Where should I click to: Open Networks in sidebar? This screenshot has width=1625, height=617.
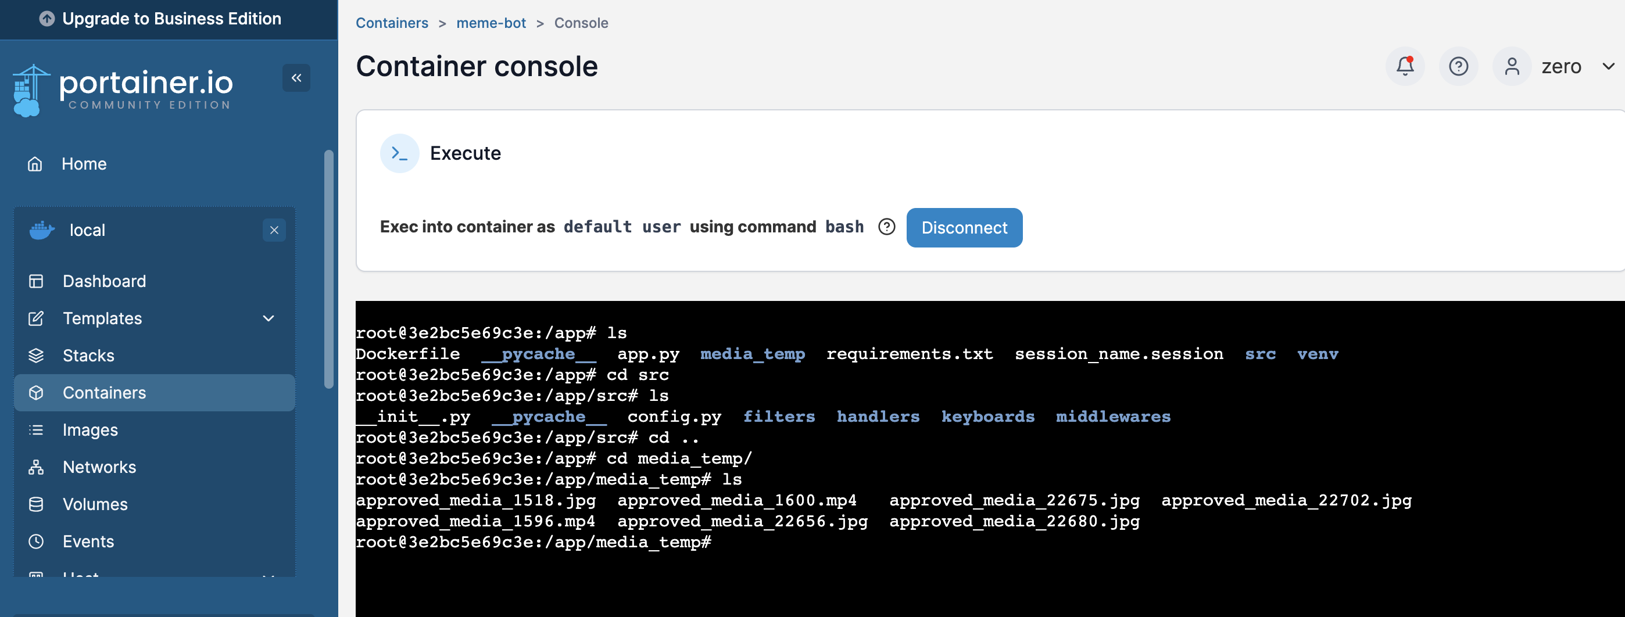pyautogui.click(x=99, y=468)
